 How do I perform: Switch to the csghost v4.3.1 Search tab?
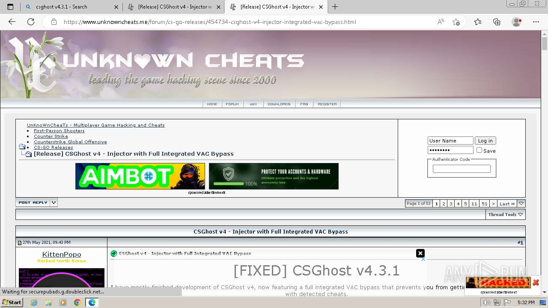click(x=71, y=7)
